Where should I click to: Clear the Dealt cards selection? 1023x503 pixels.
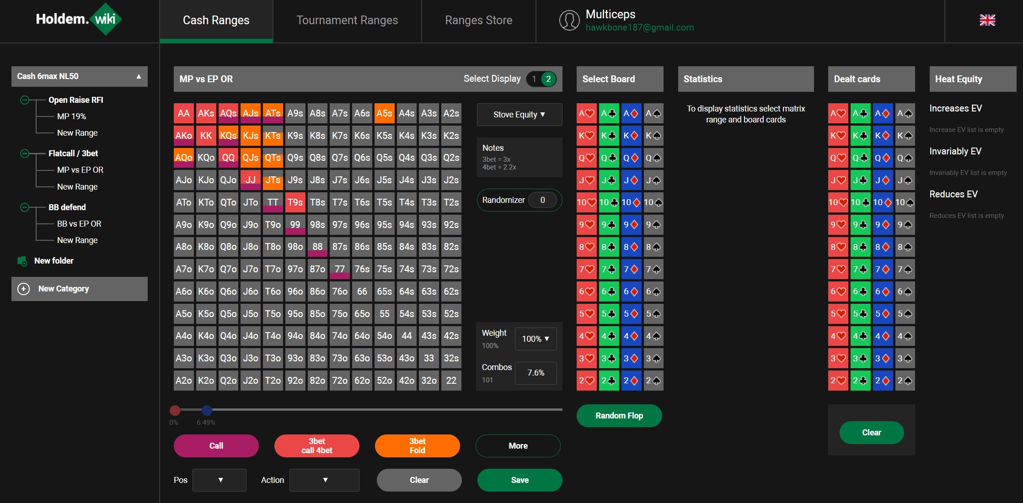pyautogui.click(x=872, y=433)
